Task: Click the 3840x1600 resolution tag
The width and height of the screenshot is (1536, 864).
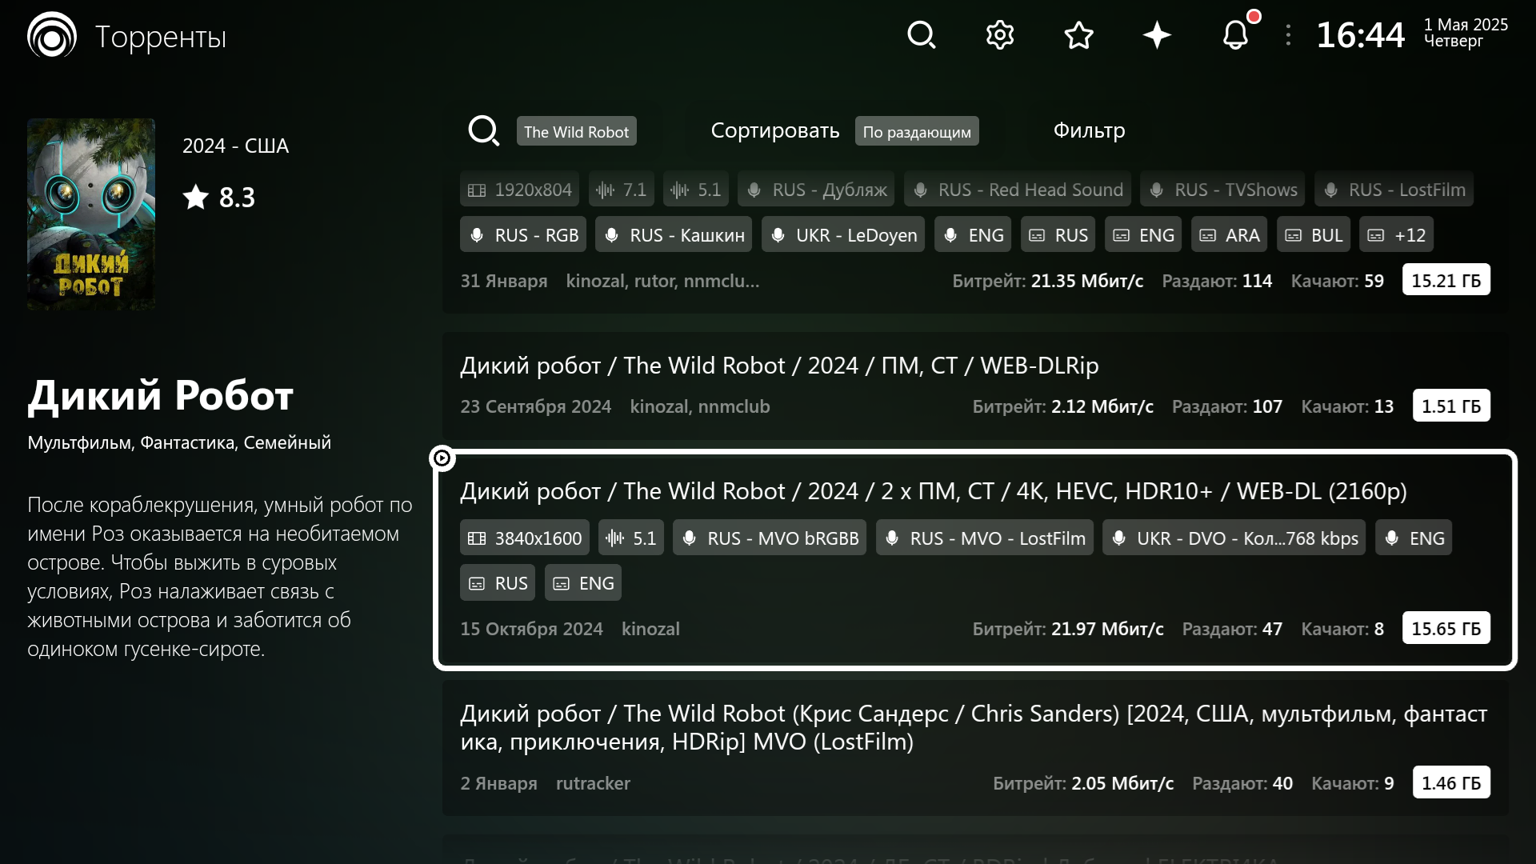Action: click(525, 538)
